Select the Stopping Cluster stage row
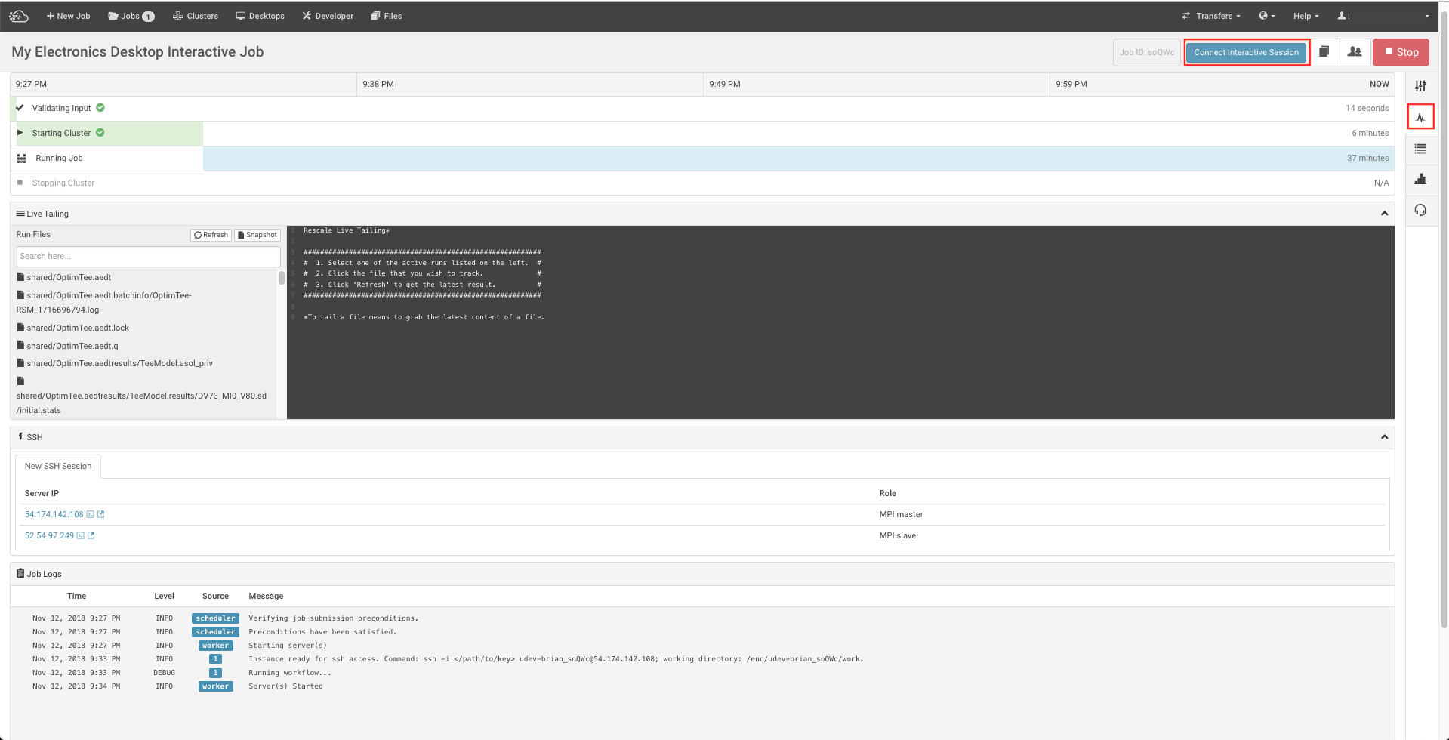Image resolution: width=1449 pixels, height=740 pixels. pyautogui.click(x=702, y=183)
